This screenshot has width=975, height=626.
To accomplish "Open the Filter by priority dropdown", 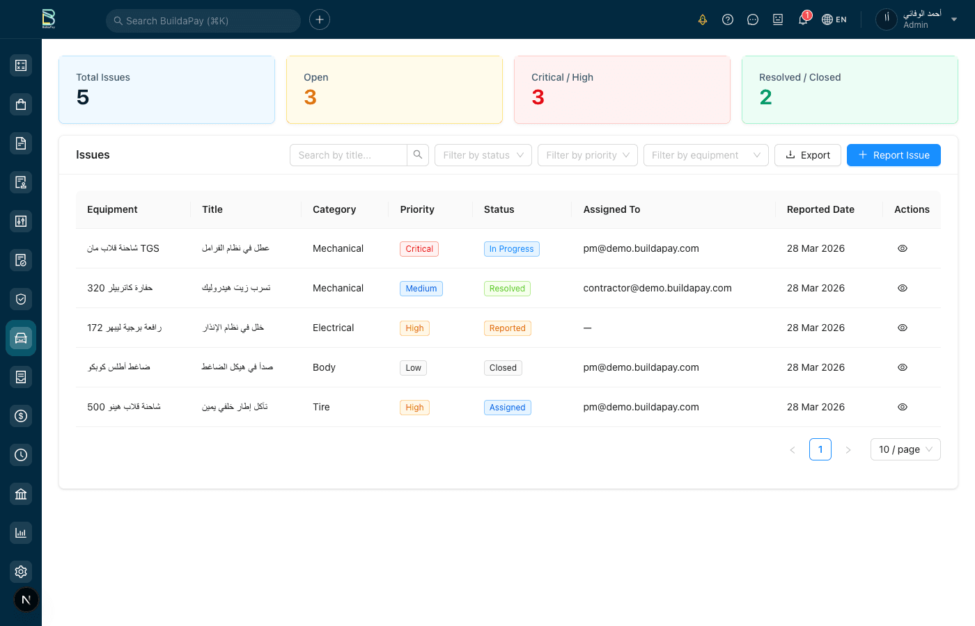I will (x=587, y=155).
